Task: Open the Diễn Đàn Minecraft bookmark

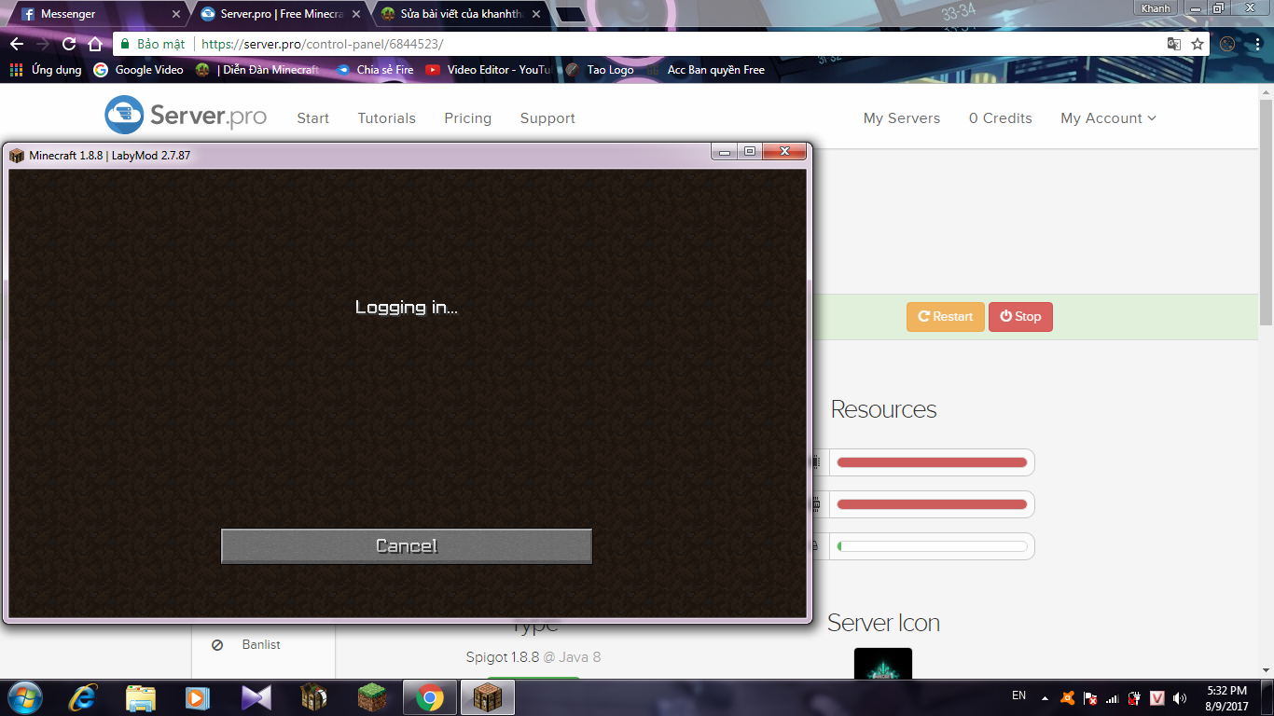Action: (258, 70)
